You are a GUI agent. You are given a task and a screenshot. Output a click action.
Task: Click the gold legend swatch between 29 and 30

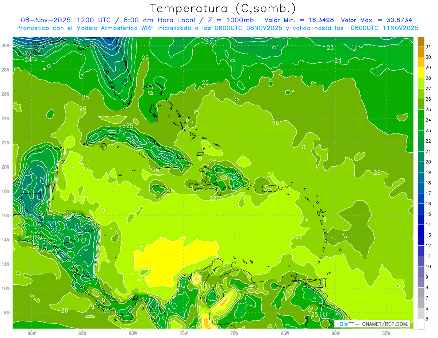pyautogui.click(x=421, y=62)
